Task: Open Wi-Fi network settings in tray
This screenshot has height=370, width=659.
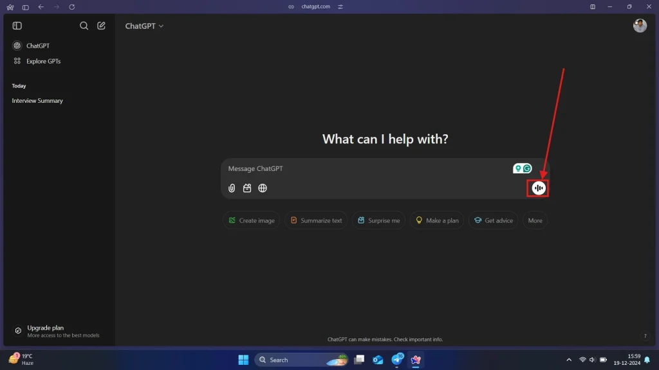Action: point(582,360)
